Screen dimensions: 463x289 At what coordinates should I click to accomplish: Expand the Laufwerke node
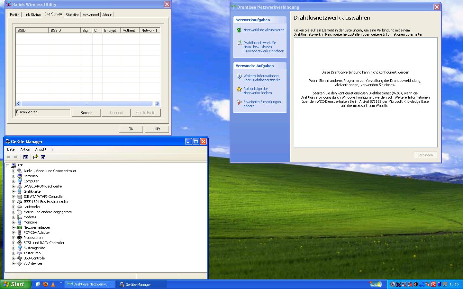click(x=14, y=207)
